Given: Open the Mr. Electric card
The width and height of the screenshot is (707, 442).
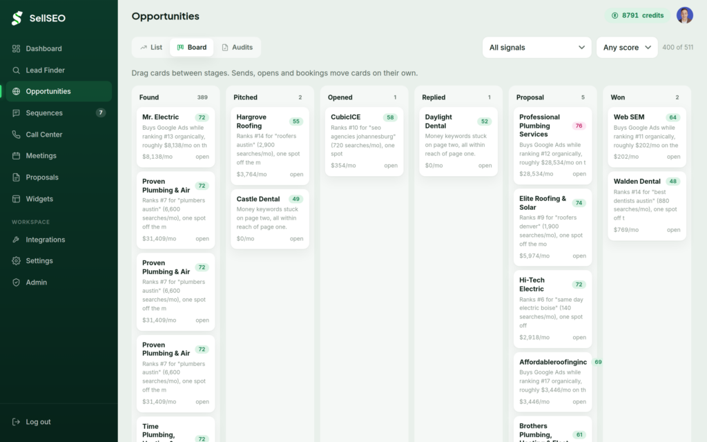Looking at the screenshot, I should [176, 137].
